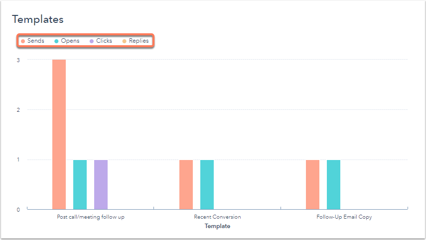Select Opens bar for Follow-Up Email Copy
Screen dimensions: 426x240
(334, 184)
